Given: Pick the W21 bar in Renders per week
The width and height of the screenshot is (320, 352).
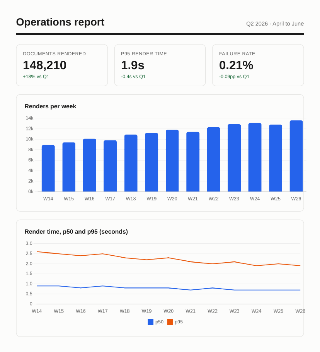Looking at the screenshot, I should [x=193, y=162].
